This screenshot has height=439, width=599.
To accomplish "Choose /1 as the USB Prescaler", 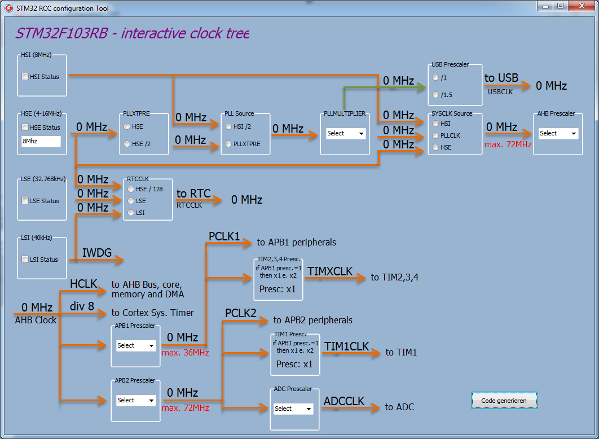I will pyautogui.click(x=435, y=78).
